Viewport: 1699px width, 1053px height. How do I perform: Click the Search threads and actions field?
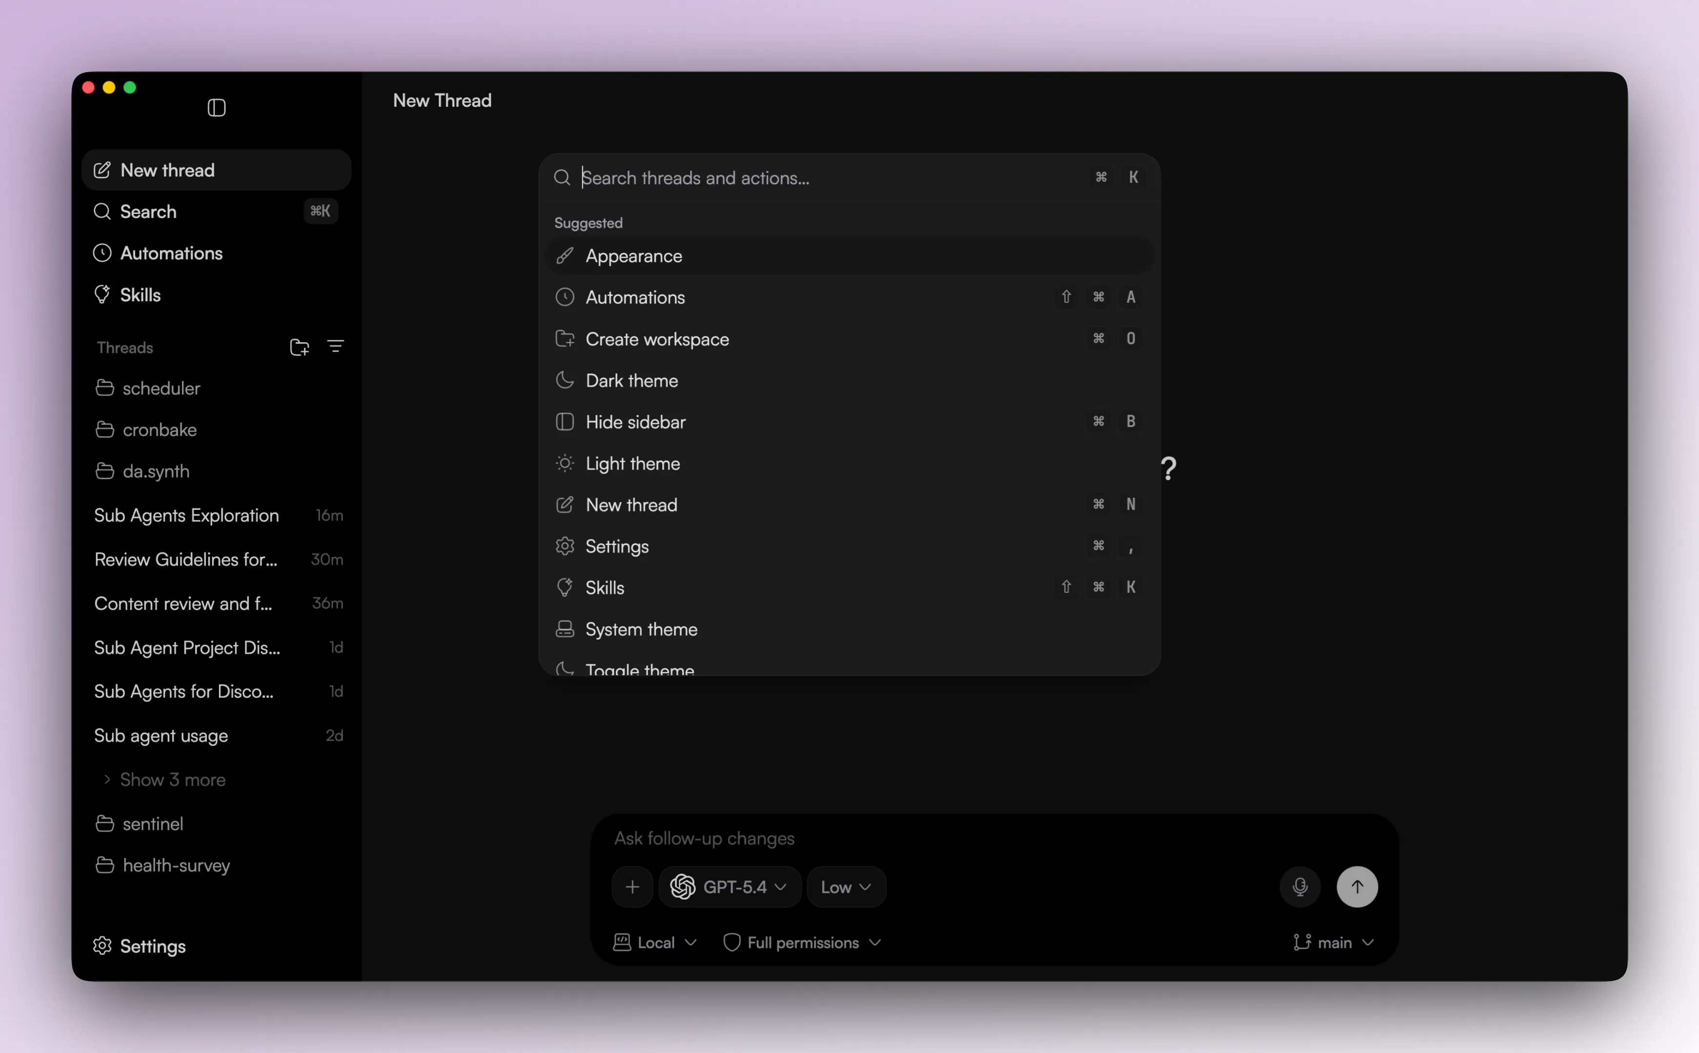(829, 178)
